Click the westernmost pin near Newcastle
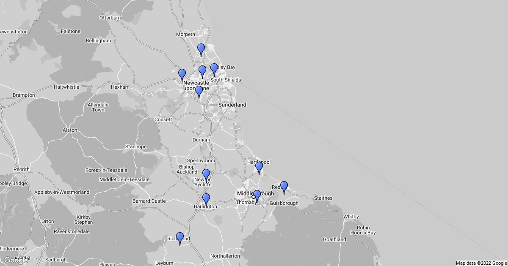The image size is (508, 266). tap(182, 74)
